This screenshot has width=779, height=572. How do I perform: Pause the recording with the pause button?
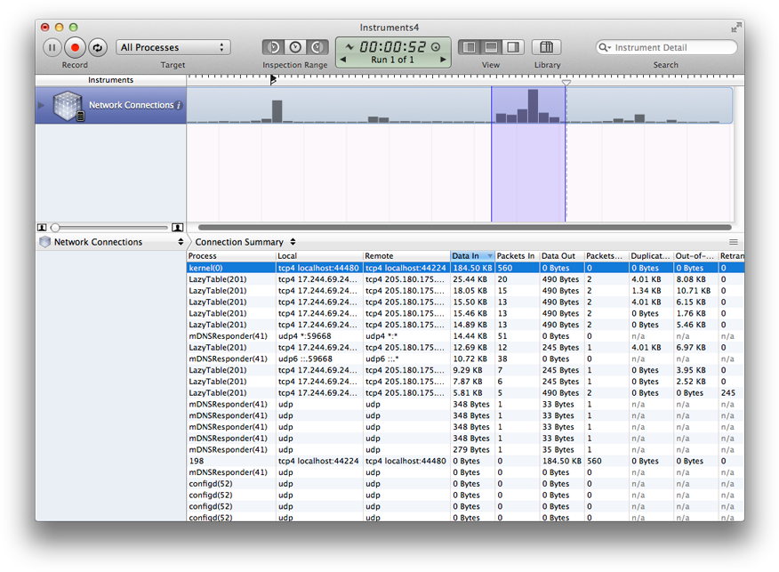[x=52, y=47]
